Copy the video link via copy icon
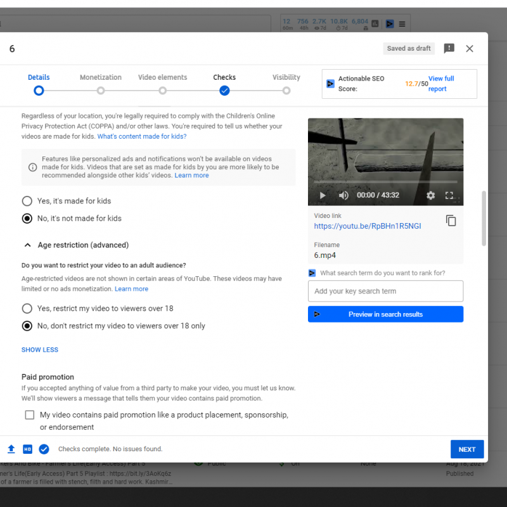Viewport: 507px width, 507px height. coord(451,221)
